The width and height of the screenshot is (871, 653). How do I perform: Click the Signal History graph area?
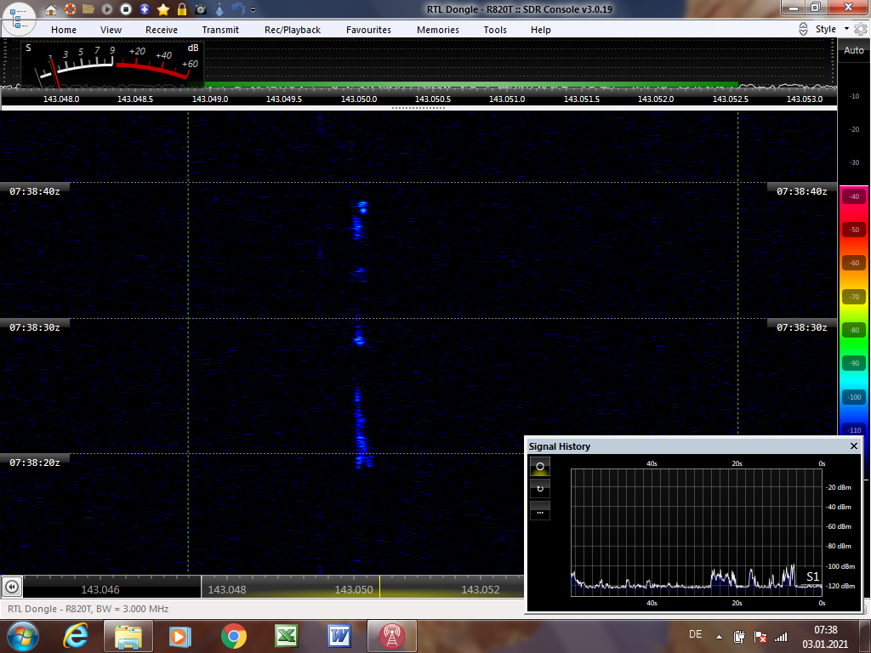coord(697,532)
